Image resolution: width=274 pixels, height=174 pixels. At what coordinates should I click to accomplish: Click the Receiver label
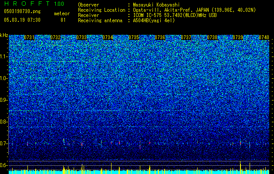(88, 15)
